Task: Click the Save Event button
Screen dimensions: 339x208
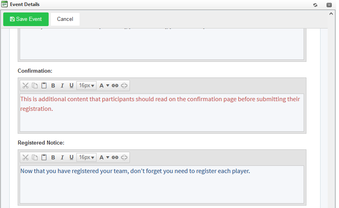Action: (x=26, y=19)
